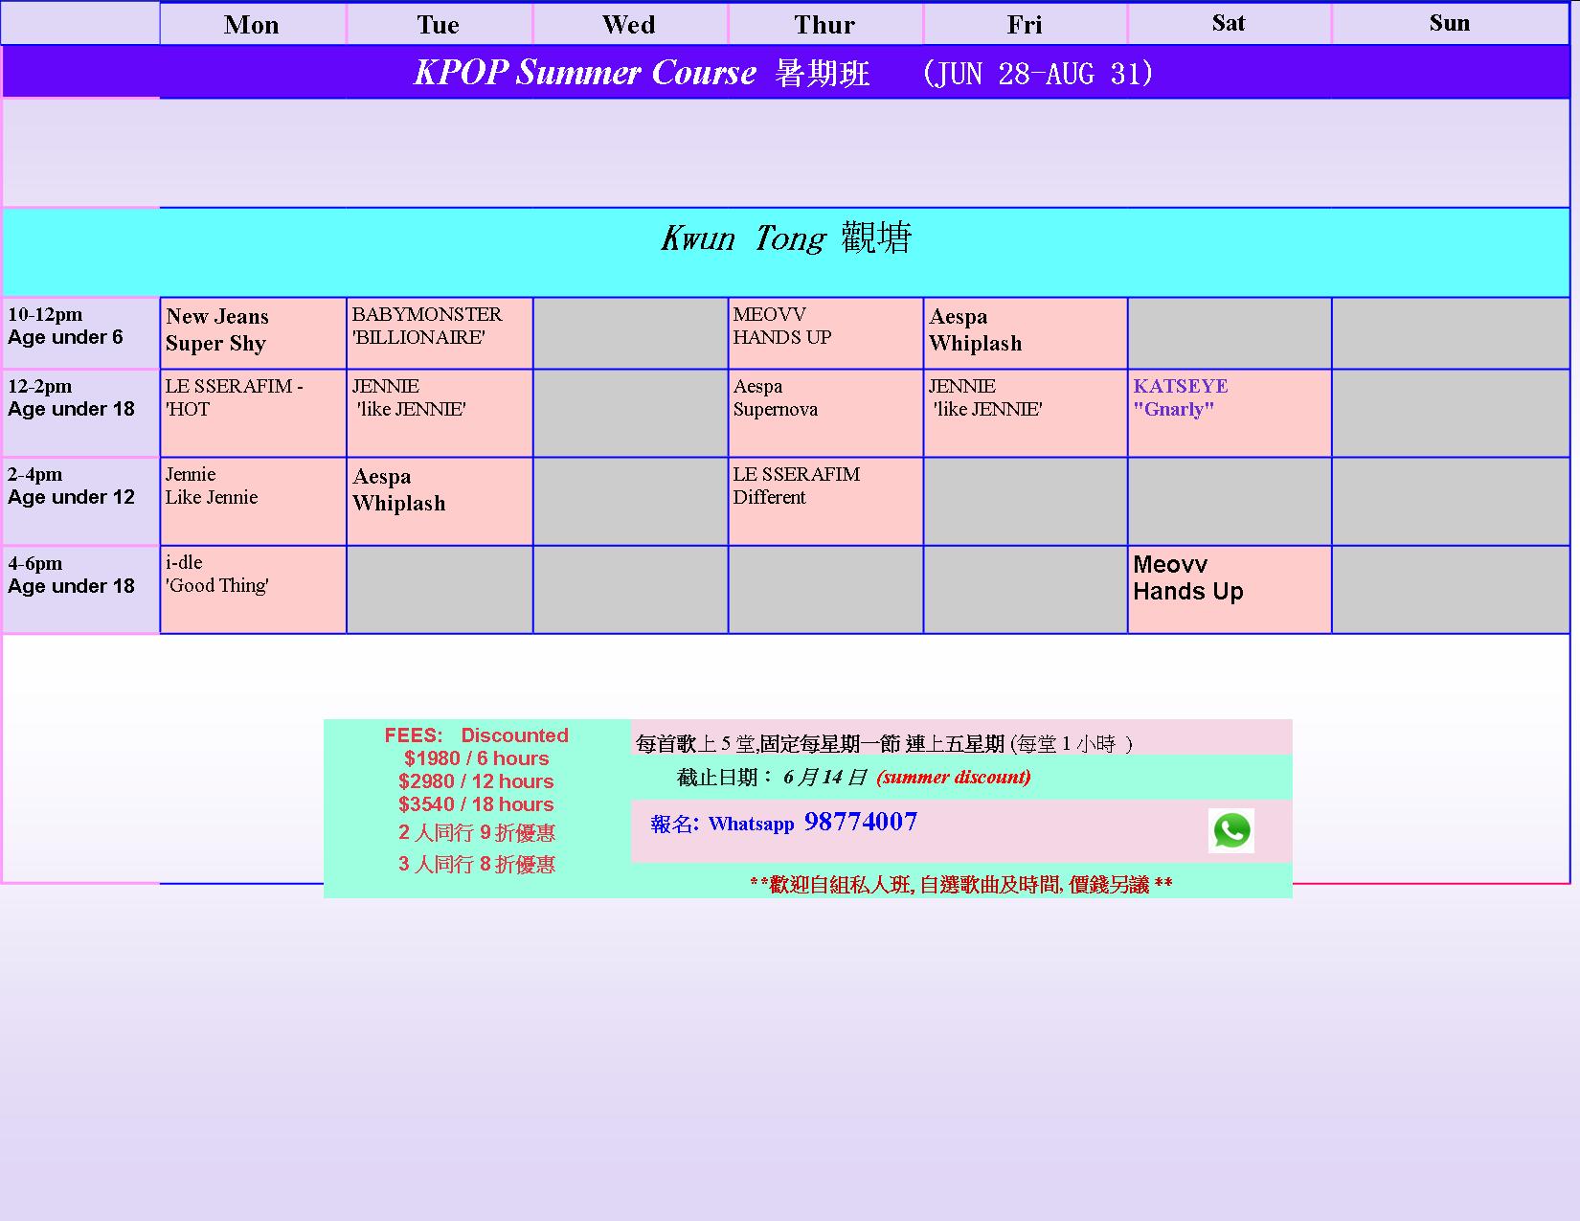Select the Mon column header
The height and width of the screenshot is (1221, 1580).
tap(252, 24)
